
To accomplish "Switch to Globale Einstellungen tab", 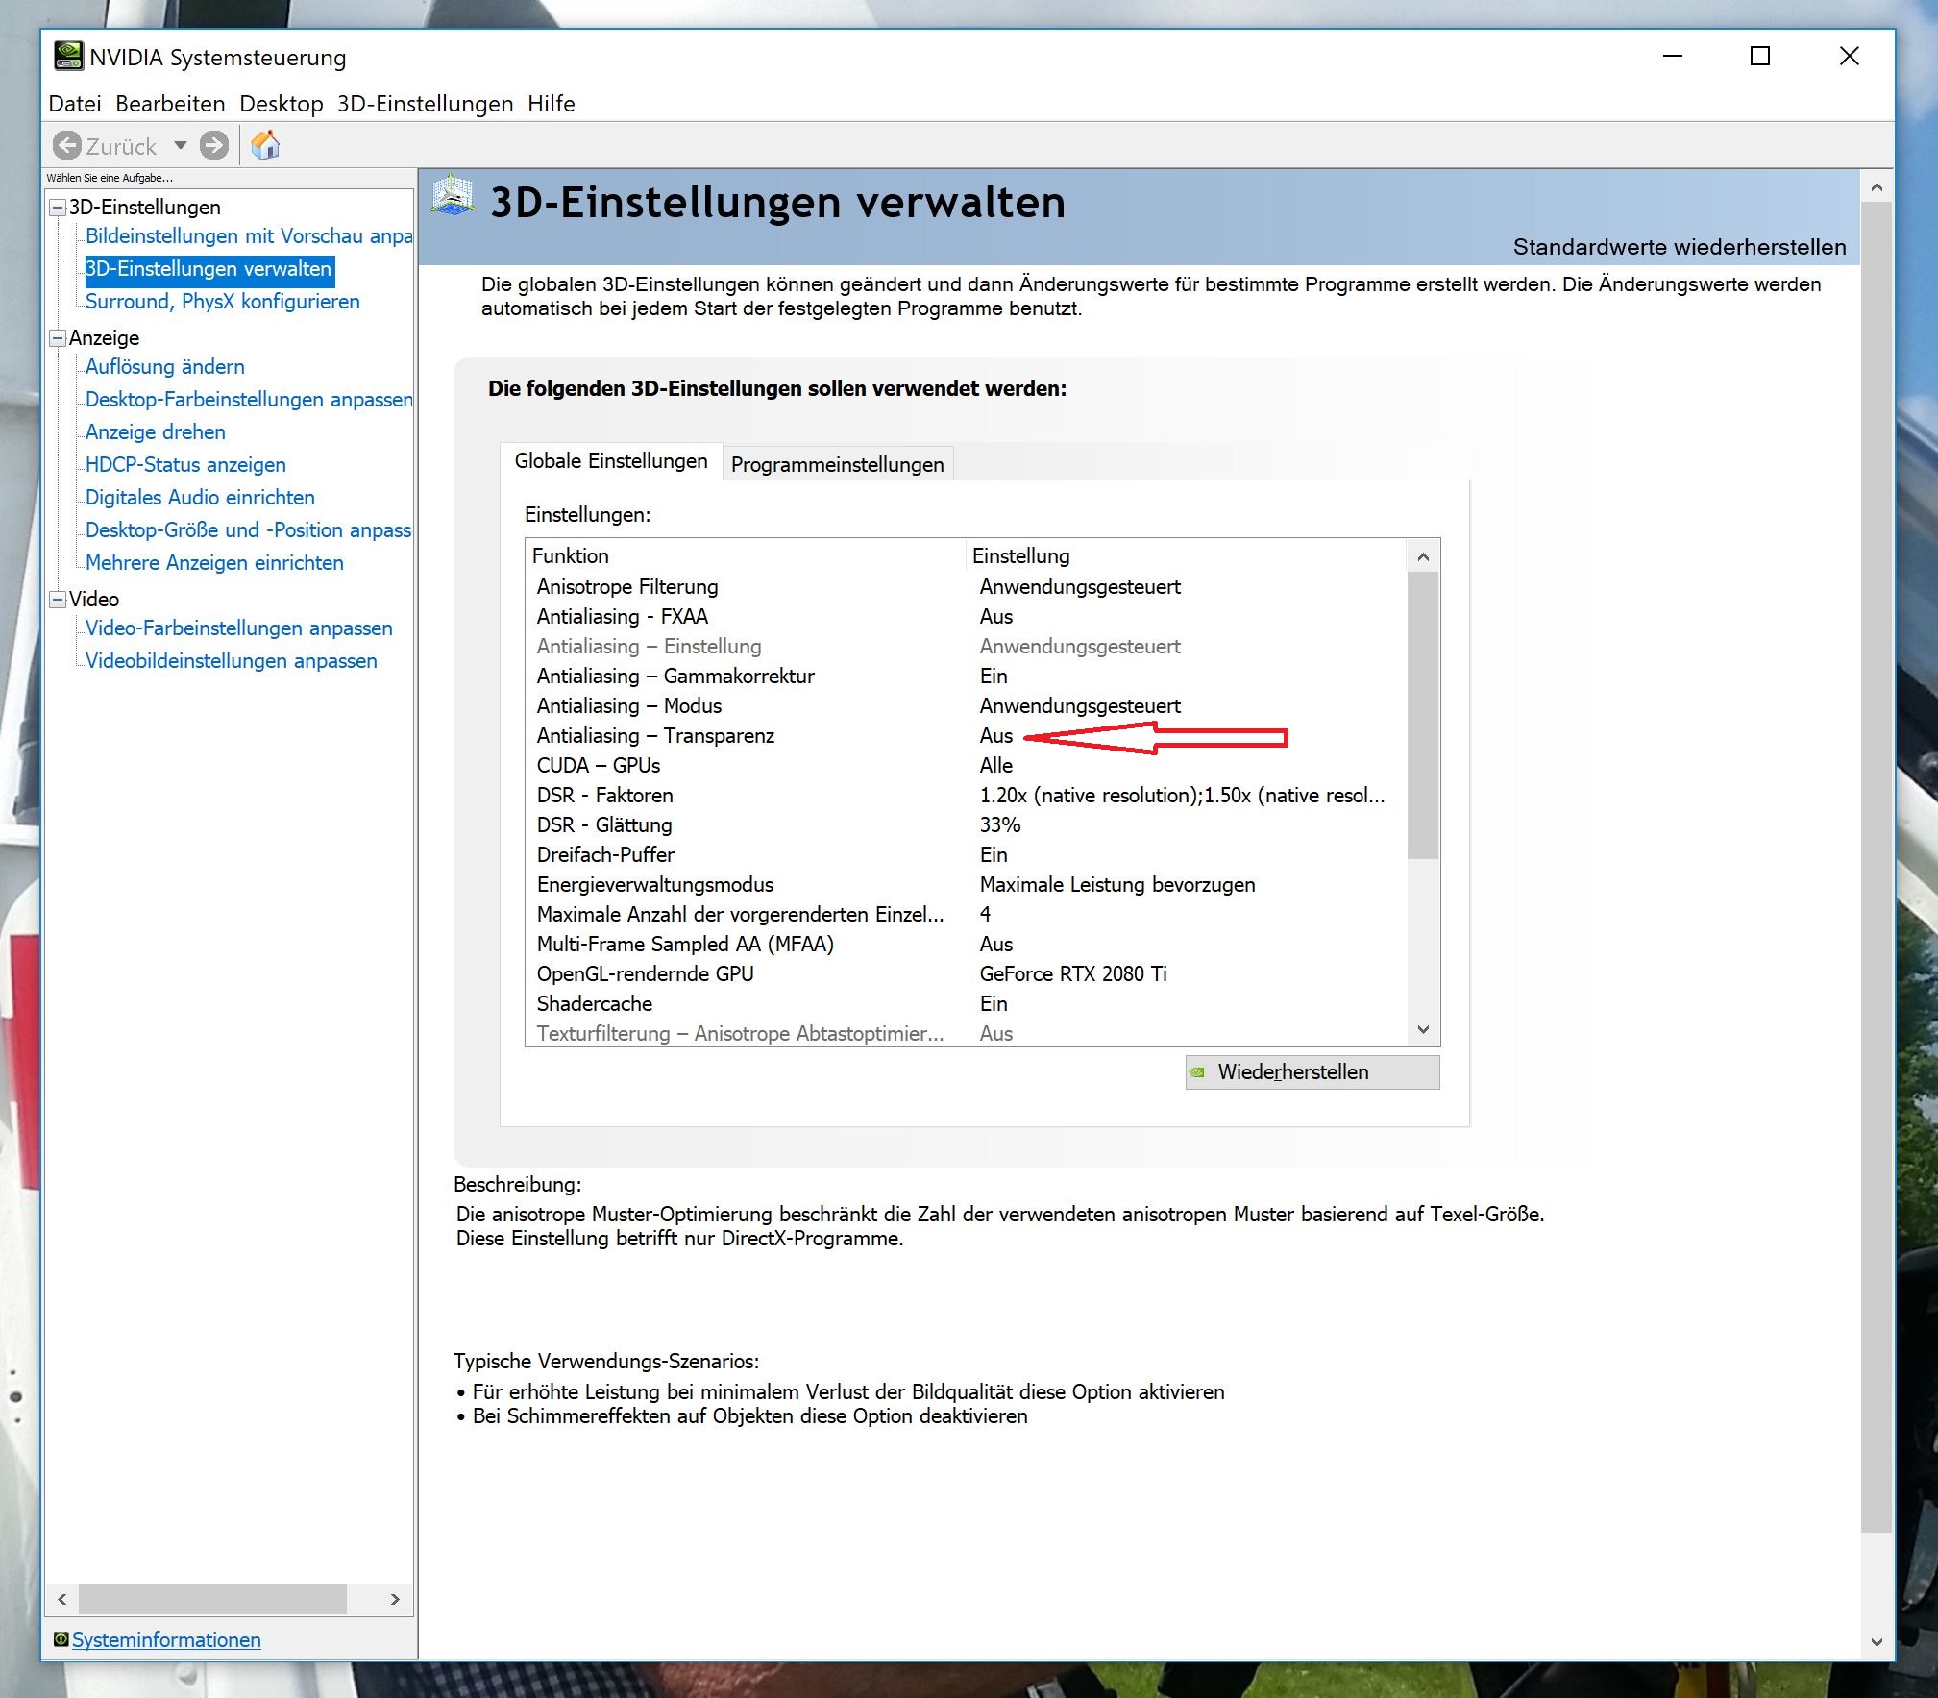I will [x=611, y=461].
